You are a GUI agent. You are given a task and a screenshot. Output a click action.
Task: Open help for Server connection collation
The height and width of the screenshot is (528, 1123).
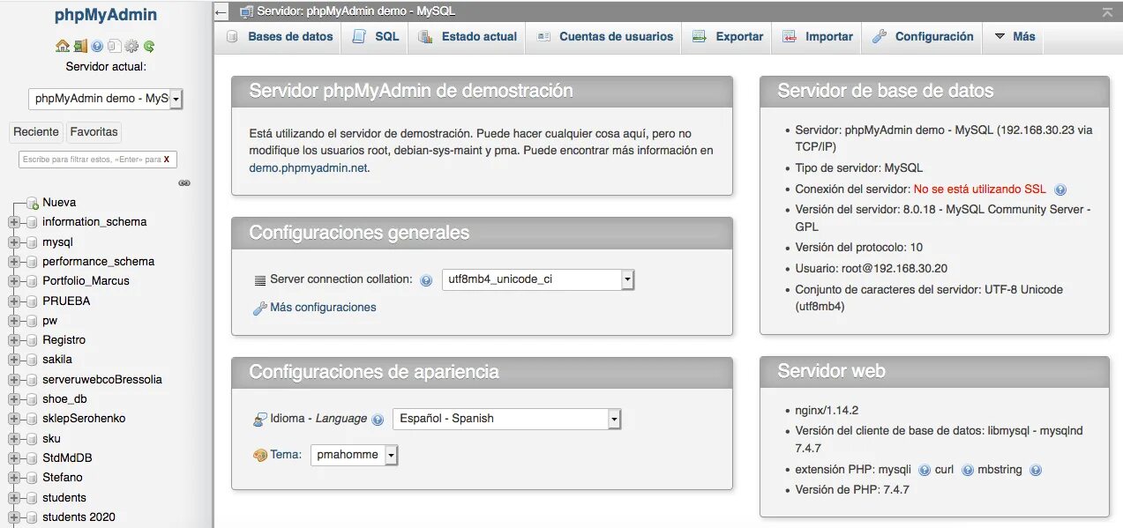(x=426, y=280)
